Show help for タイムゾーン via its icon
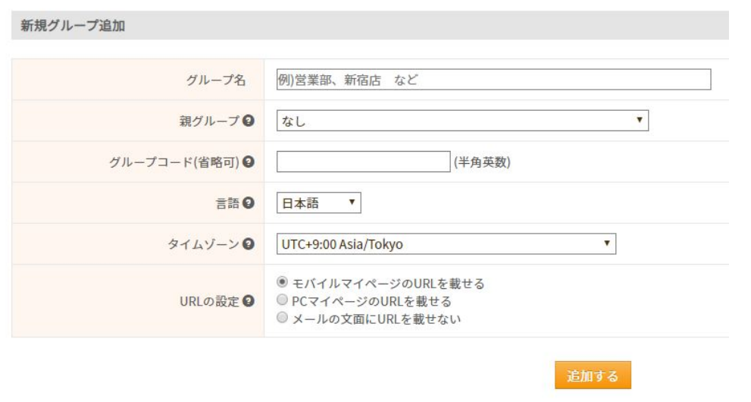The width and height of the screenshot is (751, 402). tap(250, 244)
